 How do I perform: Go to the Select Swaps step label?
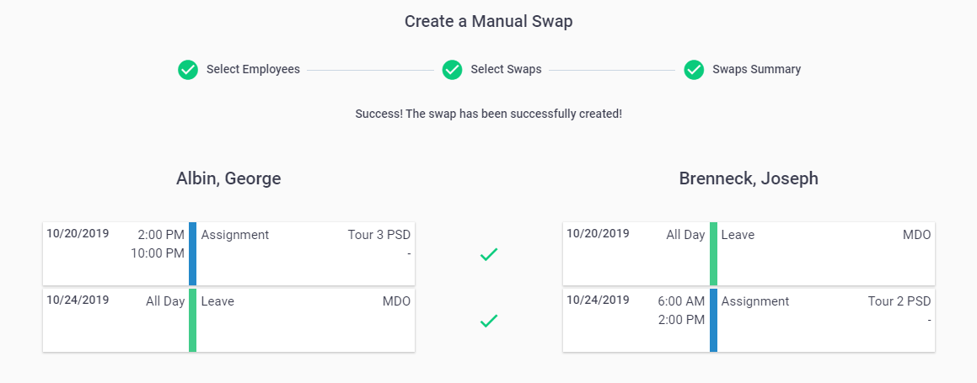click(x=506, y=70)
